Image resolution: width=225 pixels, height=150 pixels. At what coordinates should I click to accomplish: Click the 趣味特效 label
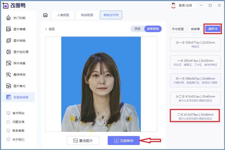pyautogui.click(x=19, y=74)
